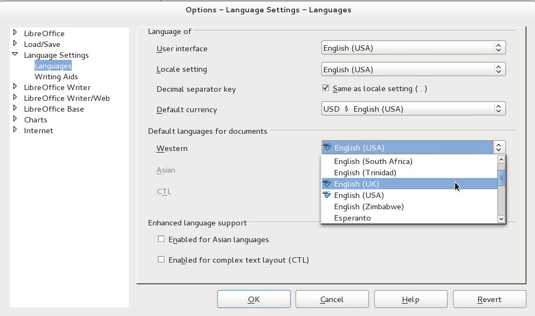The image size is (535, 316).
Task: Select the Load/Save category label
Action: [42, 44]
